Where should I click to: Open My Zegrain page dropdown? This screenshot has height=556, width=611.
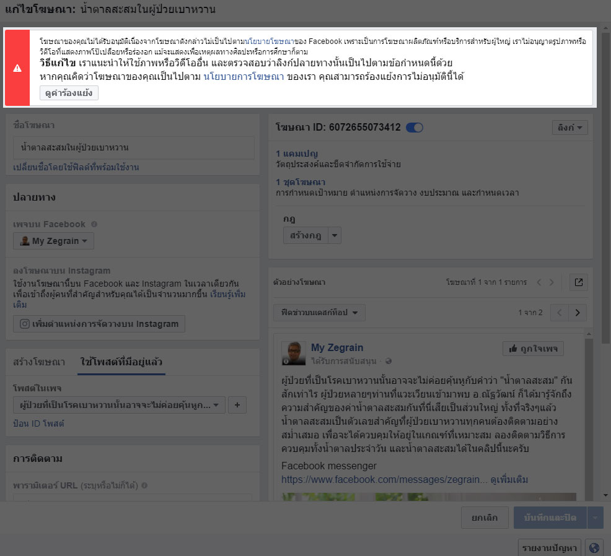pos(53,241)
